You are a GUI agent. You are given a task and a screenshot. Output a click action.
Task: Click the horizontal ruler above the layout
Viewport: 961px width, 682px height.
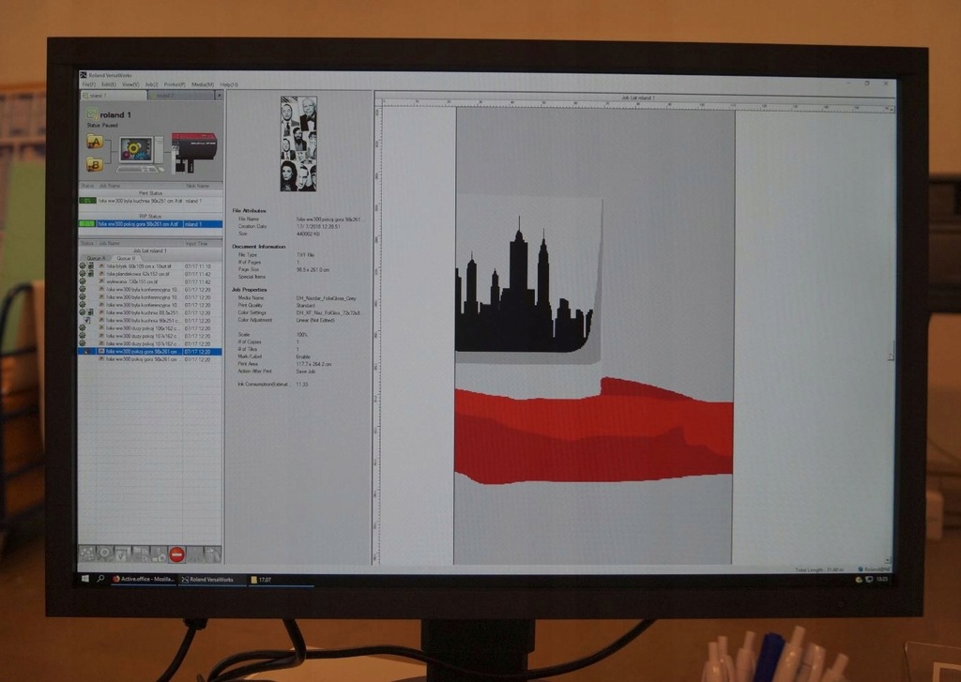[634, 103]
